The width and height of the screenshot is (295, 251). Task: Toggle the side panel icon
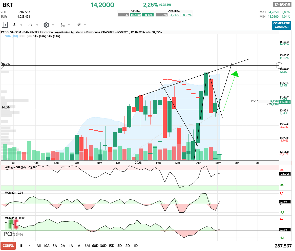5,25
